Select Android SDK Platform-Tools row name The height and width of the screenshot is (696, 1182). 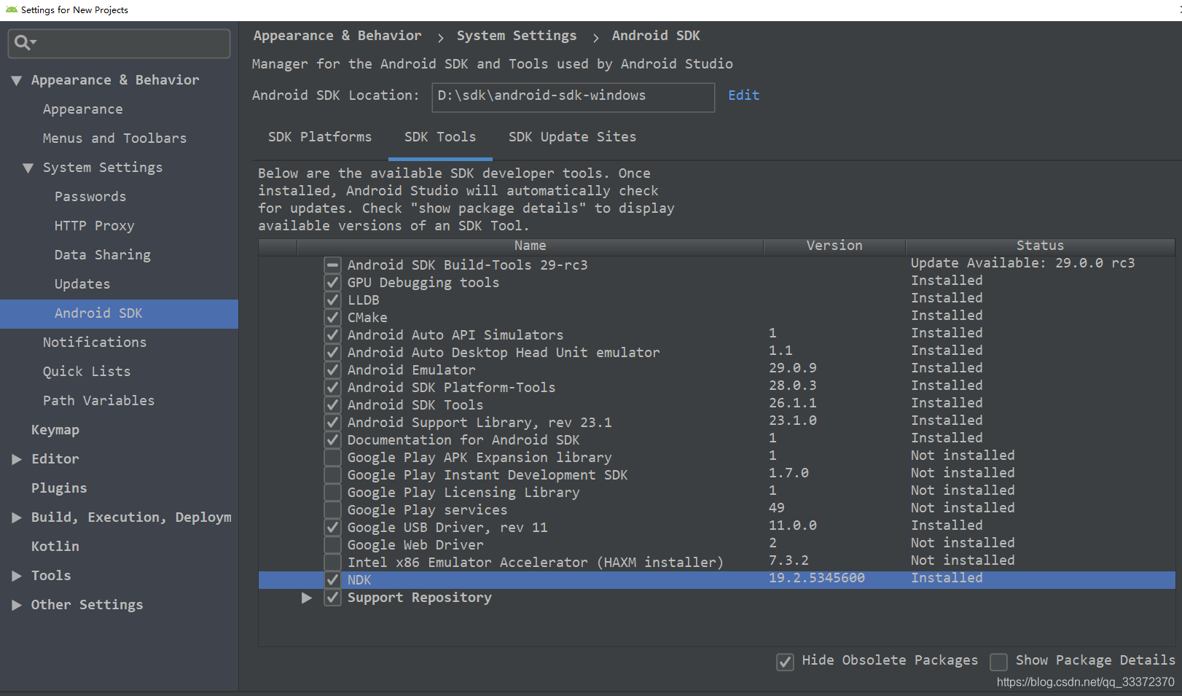coord(451,388)
